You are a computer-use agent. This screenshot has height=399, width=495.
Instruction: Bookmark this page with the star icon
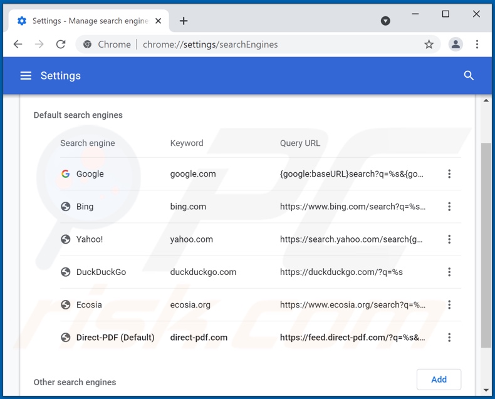429,44
